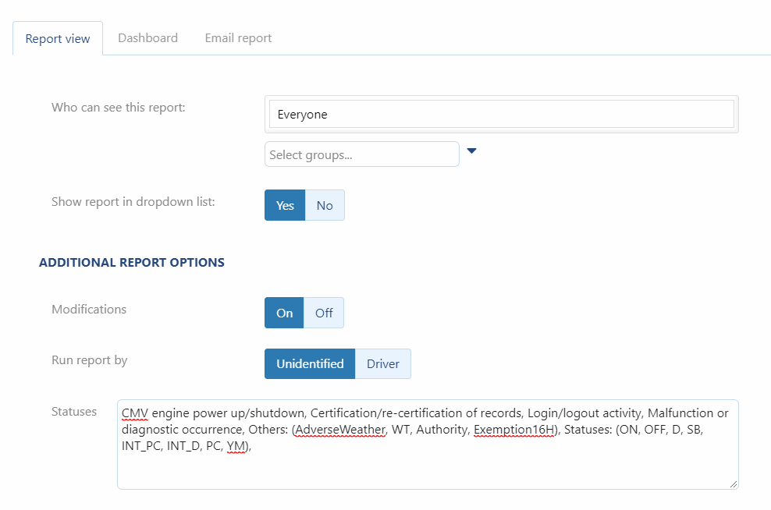
Task: Click the 'Who can see this report:' label
Action: pyautogui.click(x=119, y=107)
